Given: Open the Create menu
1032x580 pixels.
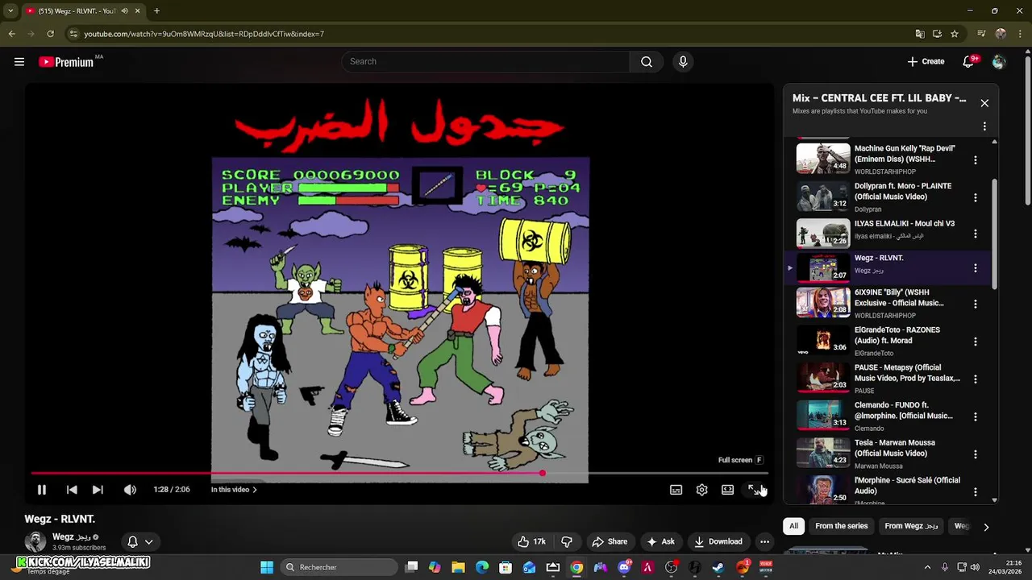Looking at the screenshot, I should pyautogui.click(x=926, y=61).
